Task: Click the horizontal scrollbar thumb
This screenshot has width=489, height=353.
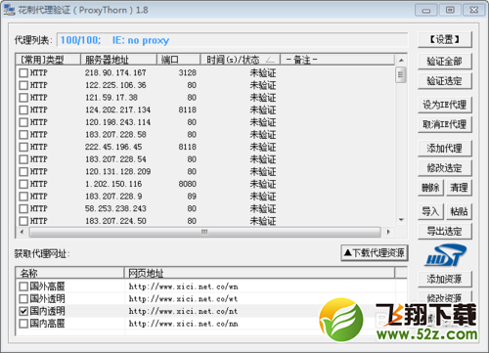Action: click(204, 232)
